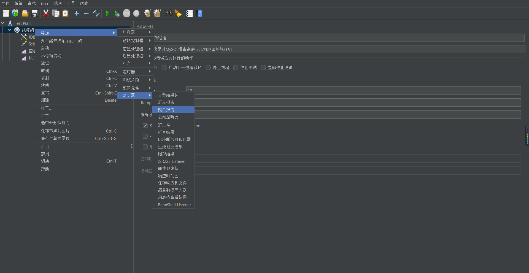Choose 响应时间图 listener entry
The width and height of the screenshot is (529, 273).
173,176
